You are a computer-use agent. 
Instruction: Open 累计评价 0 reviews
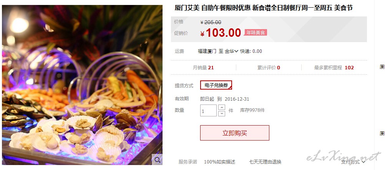pyautogui.click(x=269, y=67)
